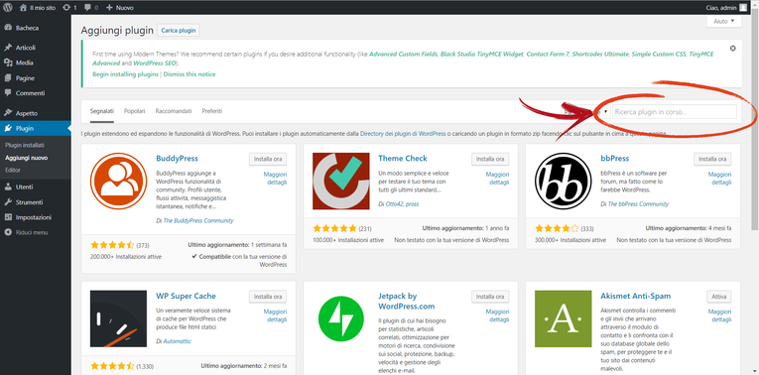Viewport: 759px width, 375px height.
Task: Click Begin installing plugins link
Action: pyautogui.click(x=125, y=74)
